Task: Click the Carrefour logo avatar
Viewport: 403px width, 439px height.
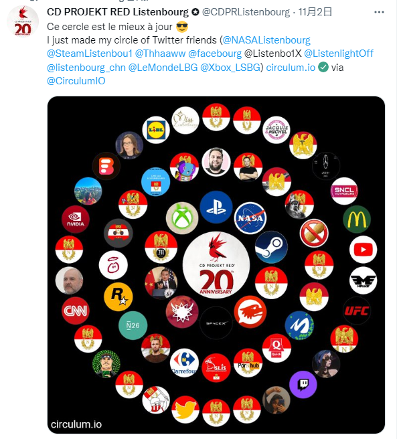Action: coord(183,362)
